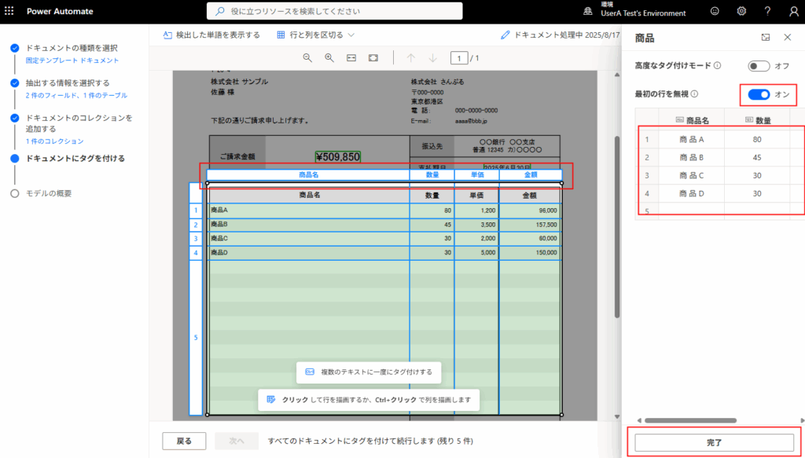805x458 pixels.
Task: Click panel cell 商品 A
Action: pos(692,139)
